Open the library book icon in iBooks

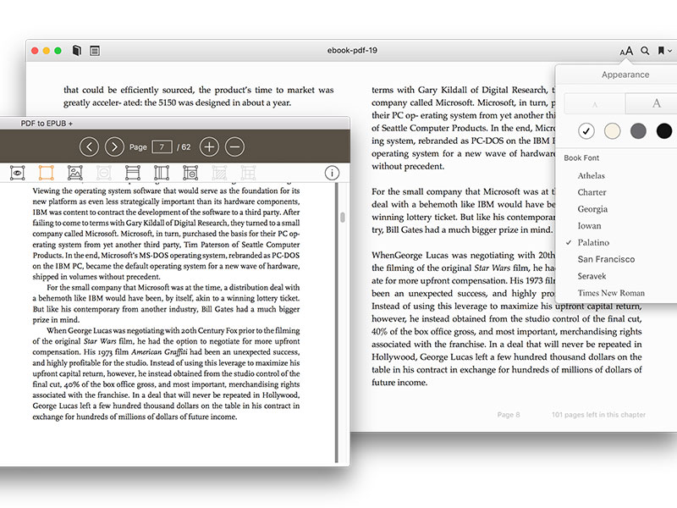point(76,51)
